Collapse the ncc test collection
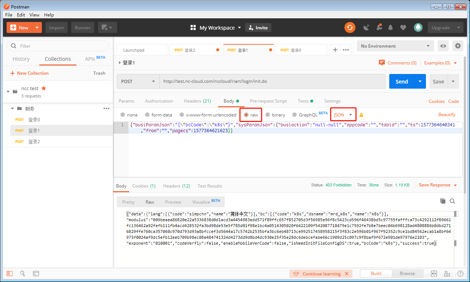 8,92
